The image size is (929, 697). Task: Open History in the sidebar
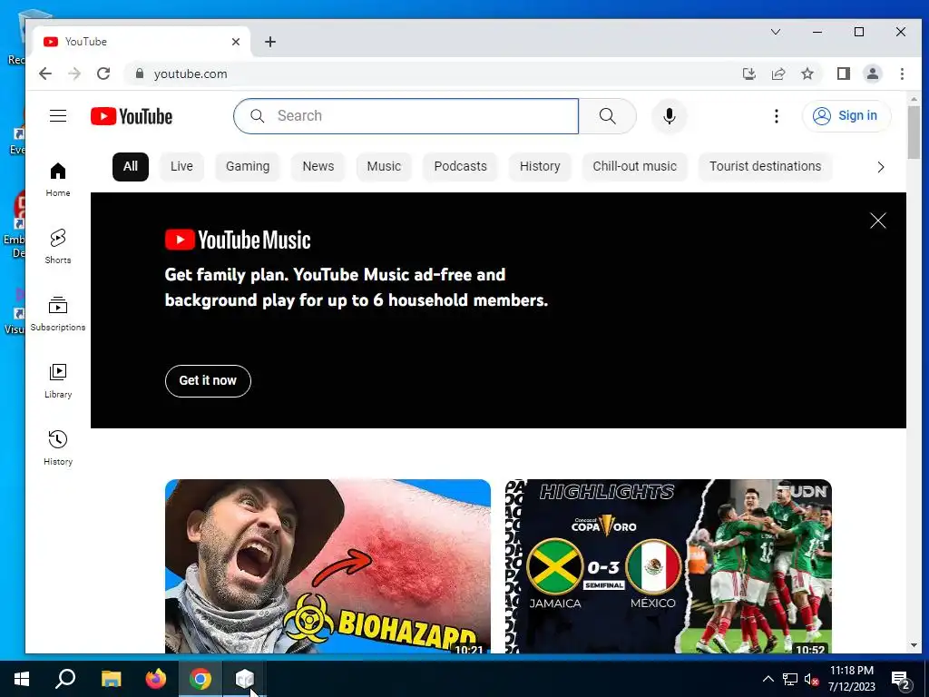tap(58, 448)
